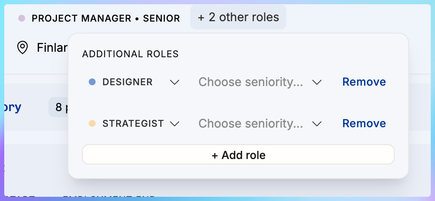Expand the Strategist role chevron
The image size is (435, 201).
coord(175,124)
